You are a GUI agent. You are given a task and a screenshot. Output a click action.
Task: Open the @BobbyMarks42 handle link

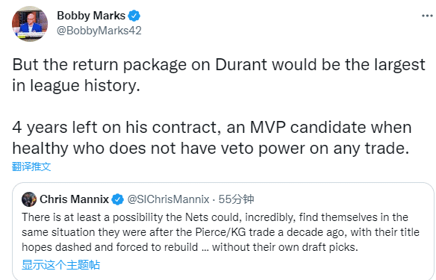(x=99, y=31)
